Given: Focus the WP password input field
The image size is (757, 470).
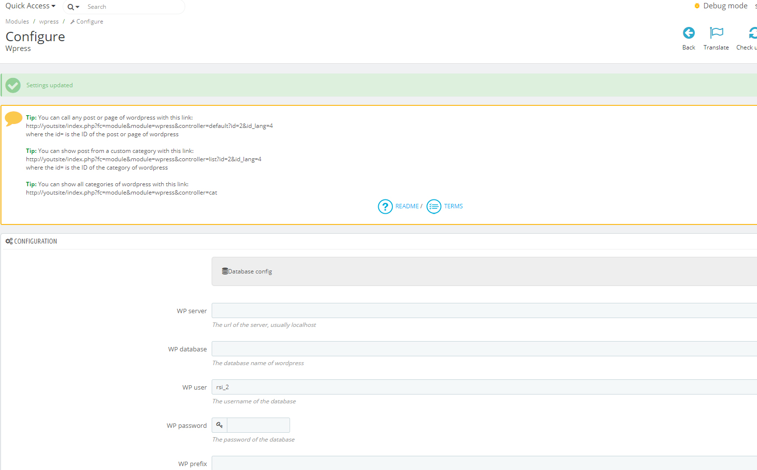Looking at the screenshot, I should click(258, 425).
